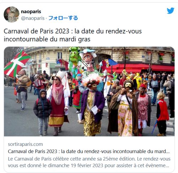
Task: Click card description 'Le Carnaval de Paris célèbre'
Action: (x=89, y=159)
